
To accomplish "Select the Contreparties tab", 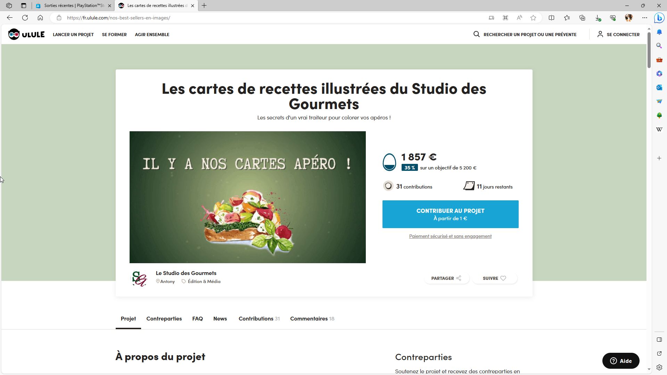I will [164, 319].
